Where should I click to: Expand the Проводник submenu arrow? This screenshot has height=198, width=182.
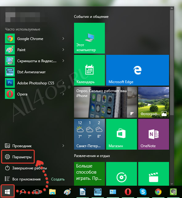tap(63, 146)
